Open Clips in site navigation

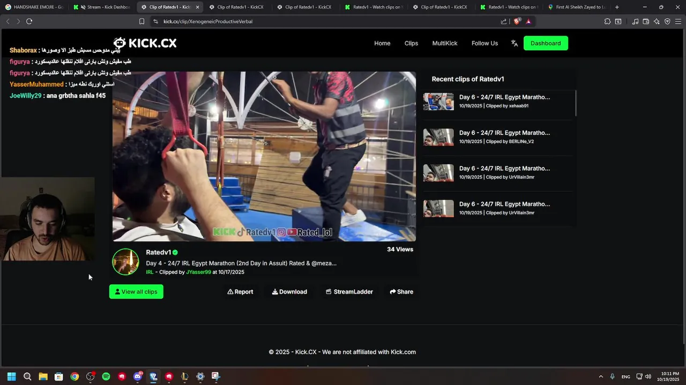(x=411, y=43)
